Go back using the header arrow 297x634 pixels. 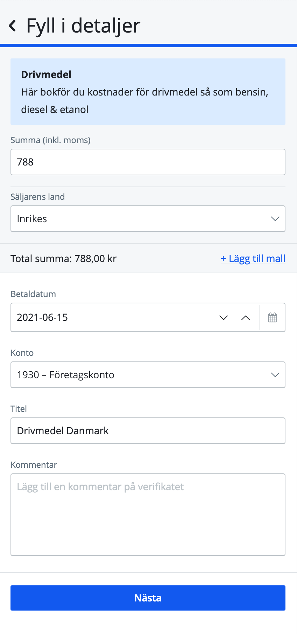(x=13, y=26)
